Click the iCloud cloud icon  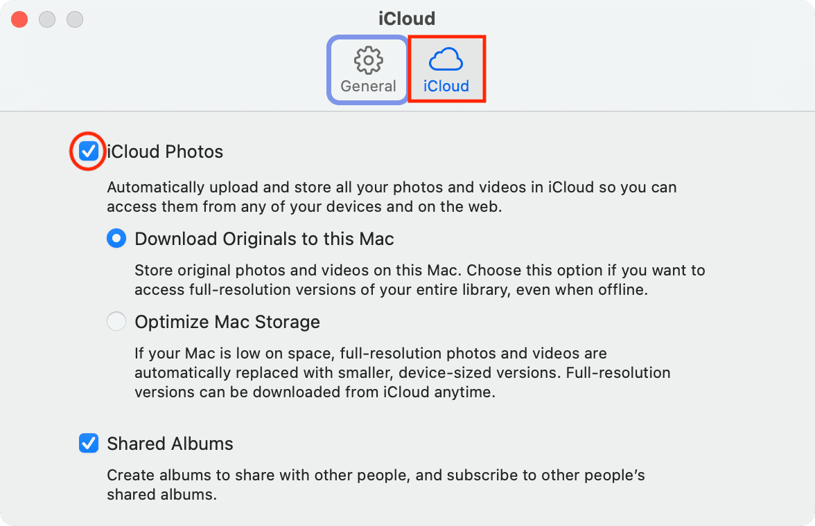point(446,60)
